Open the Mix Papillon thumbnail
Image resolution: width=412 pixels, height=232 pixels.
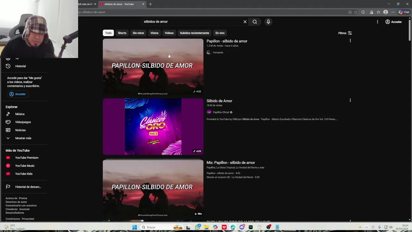click(153, 188)
